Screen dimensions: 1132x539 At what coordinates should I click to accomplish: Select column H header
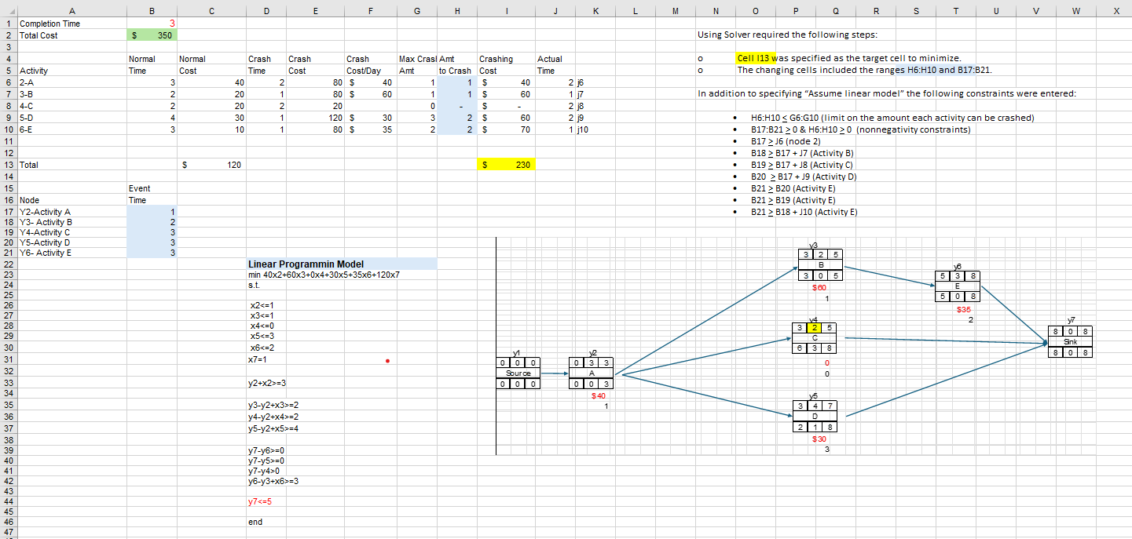[x=456, y=12]
